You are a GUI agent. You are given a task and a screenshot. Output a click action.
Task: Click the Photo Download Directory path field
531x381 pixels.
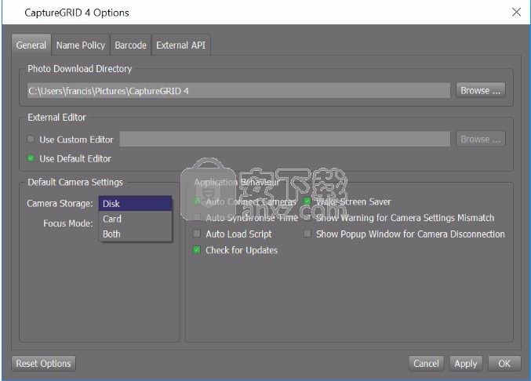tap(238, 91)
